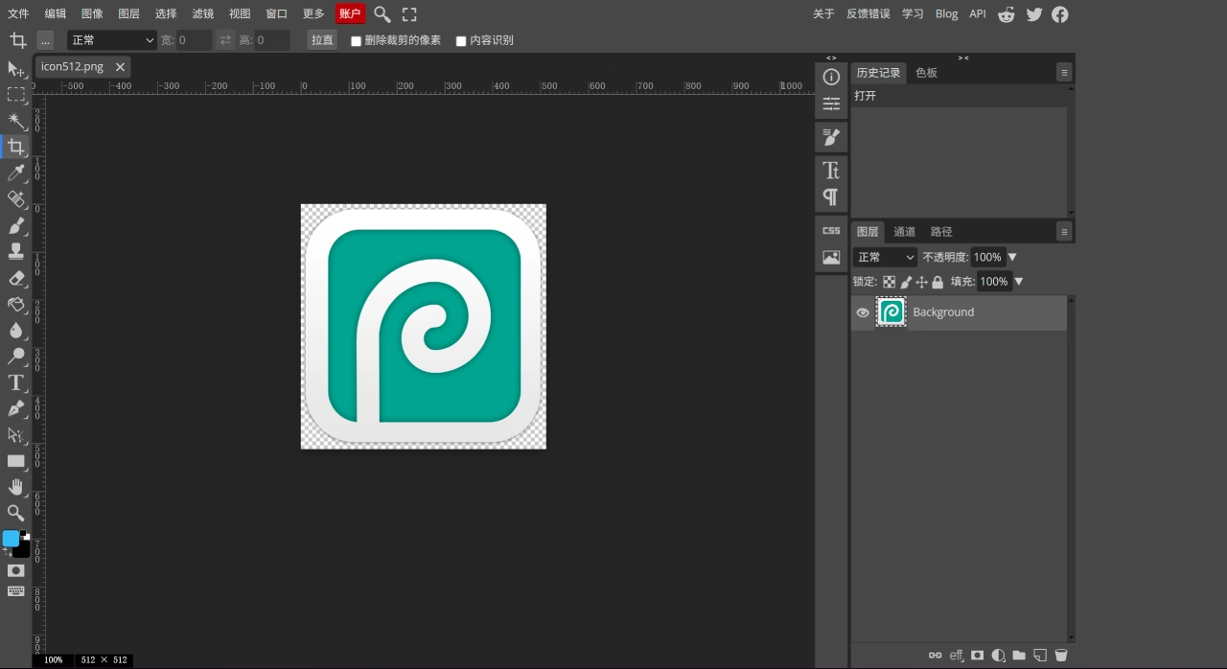Hide the Background layer with eye icon

[x=863, y=312]
